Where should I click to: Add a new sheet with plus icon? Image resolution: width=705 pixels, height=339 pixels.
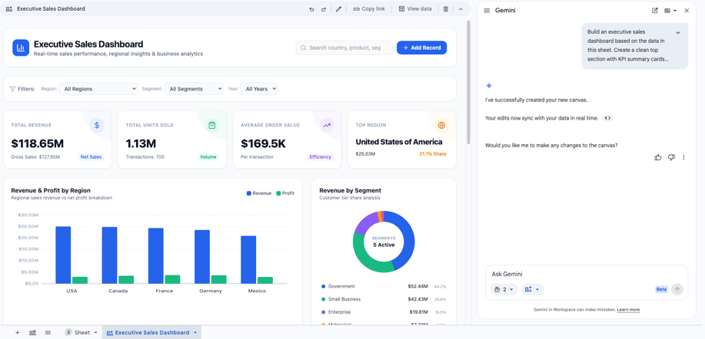tap(18, 332)
